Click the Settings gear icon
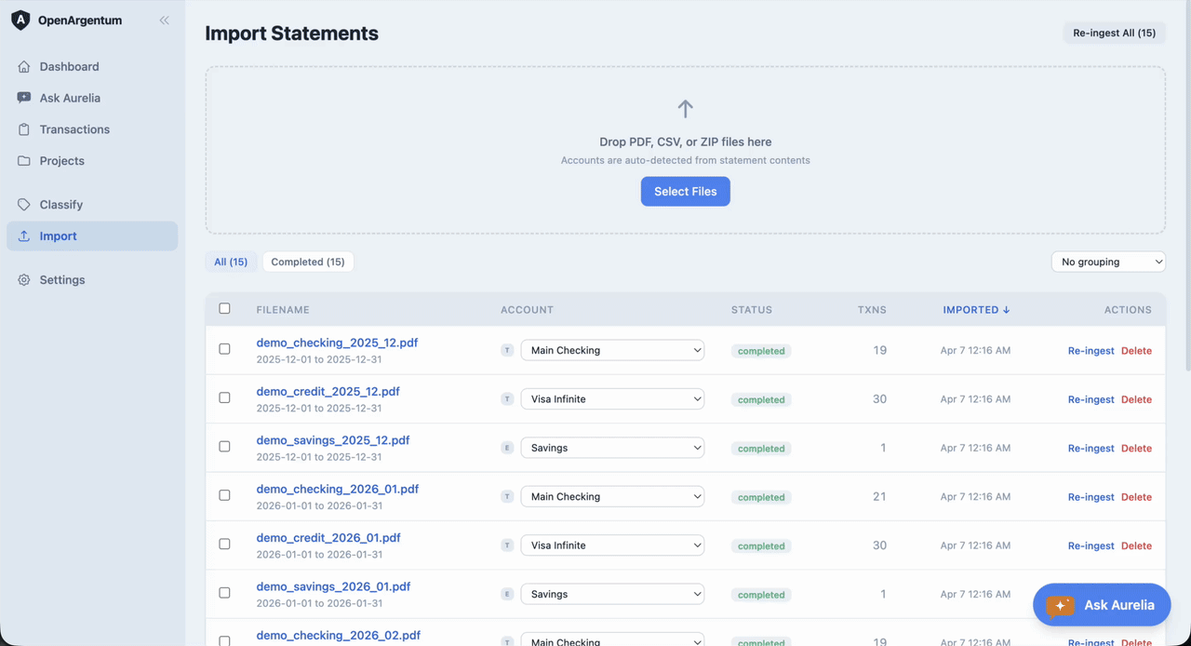The width and height of the screenshot is (1191, 646). (24, 280)
